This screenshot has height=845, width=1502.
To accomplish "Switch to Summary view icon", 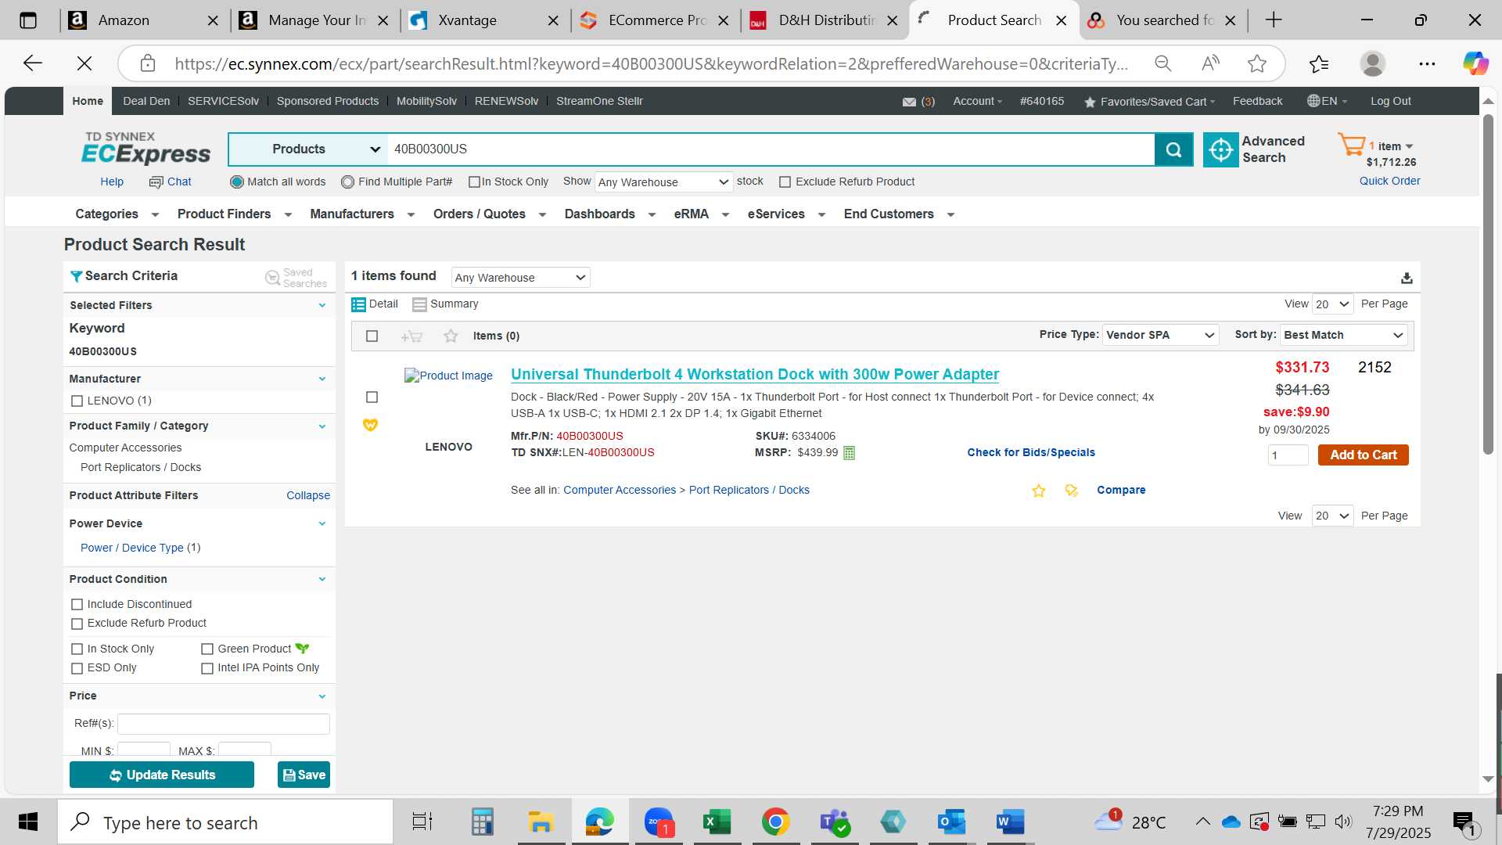I will (419, 304).
